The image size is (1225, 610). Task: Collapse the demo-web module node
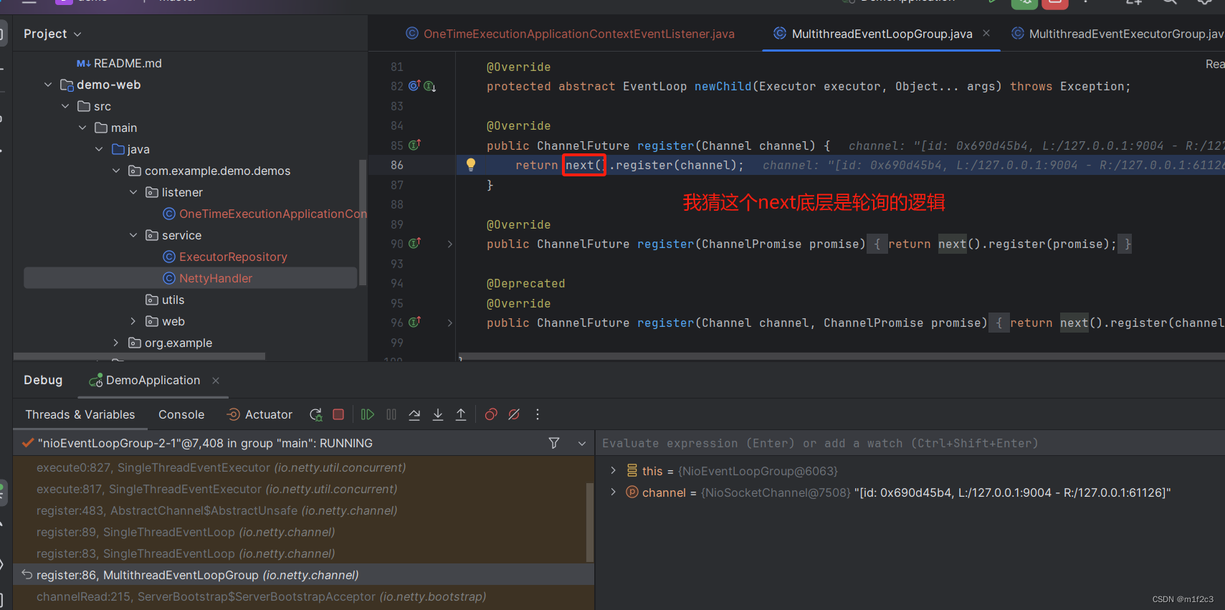pyautogui.click(x=48, y=85)
